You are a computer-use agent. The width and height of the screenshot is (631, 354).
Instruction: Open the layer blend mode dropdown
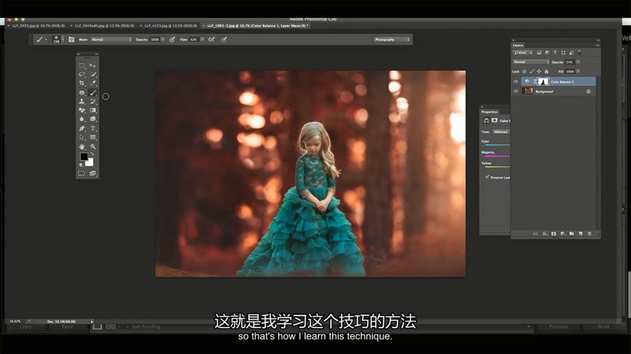(x=531, y=62)
